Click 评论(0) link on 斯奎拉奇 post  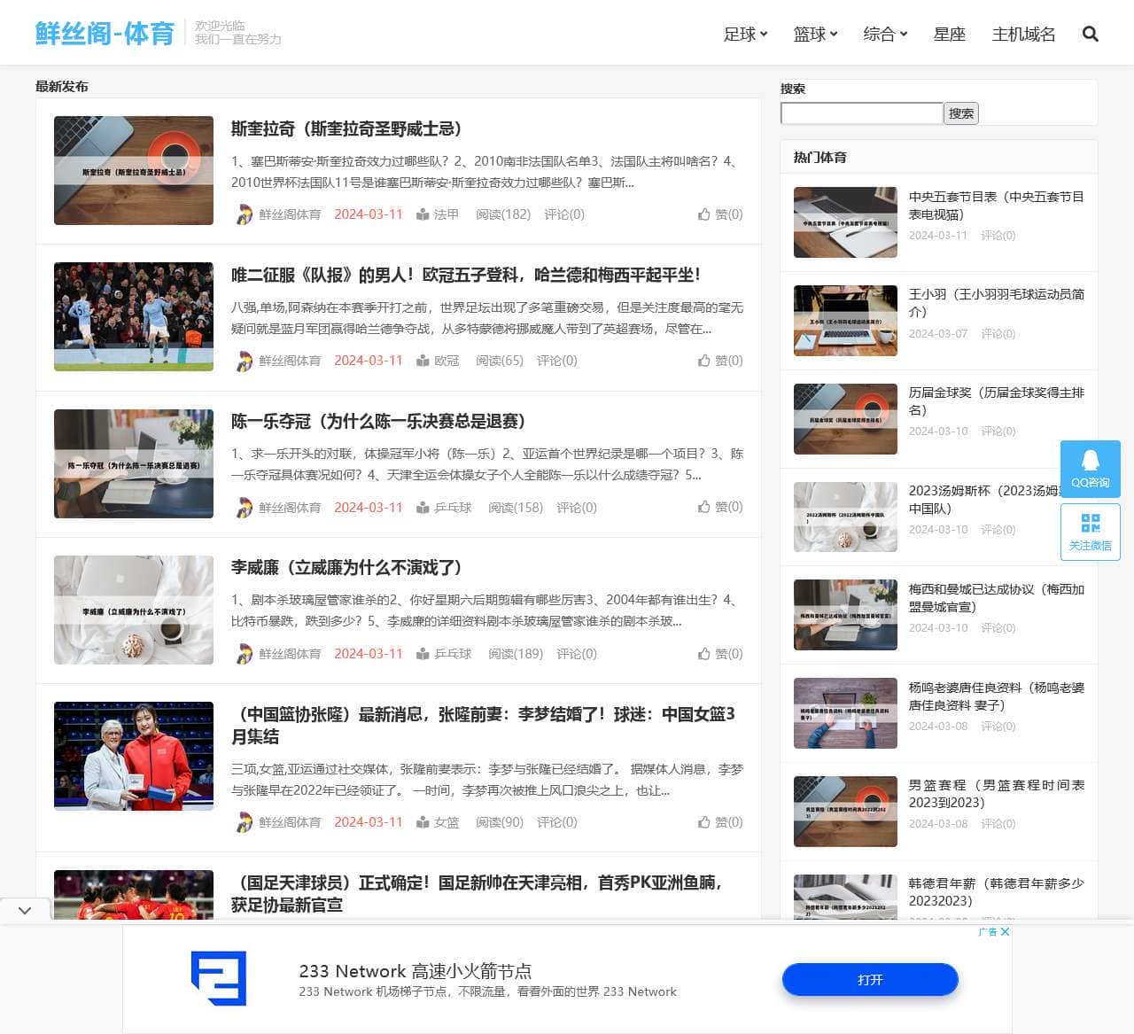564,214
